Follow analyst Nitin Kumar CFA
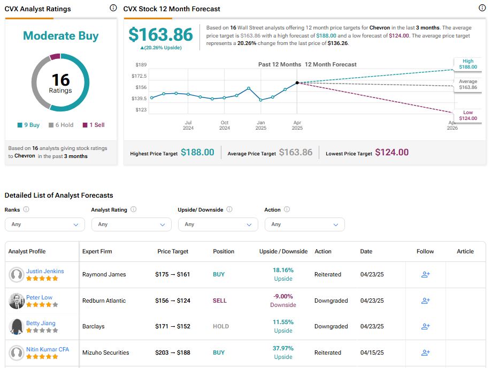The width and height of the screenshot is (492, 368). 426,352
